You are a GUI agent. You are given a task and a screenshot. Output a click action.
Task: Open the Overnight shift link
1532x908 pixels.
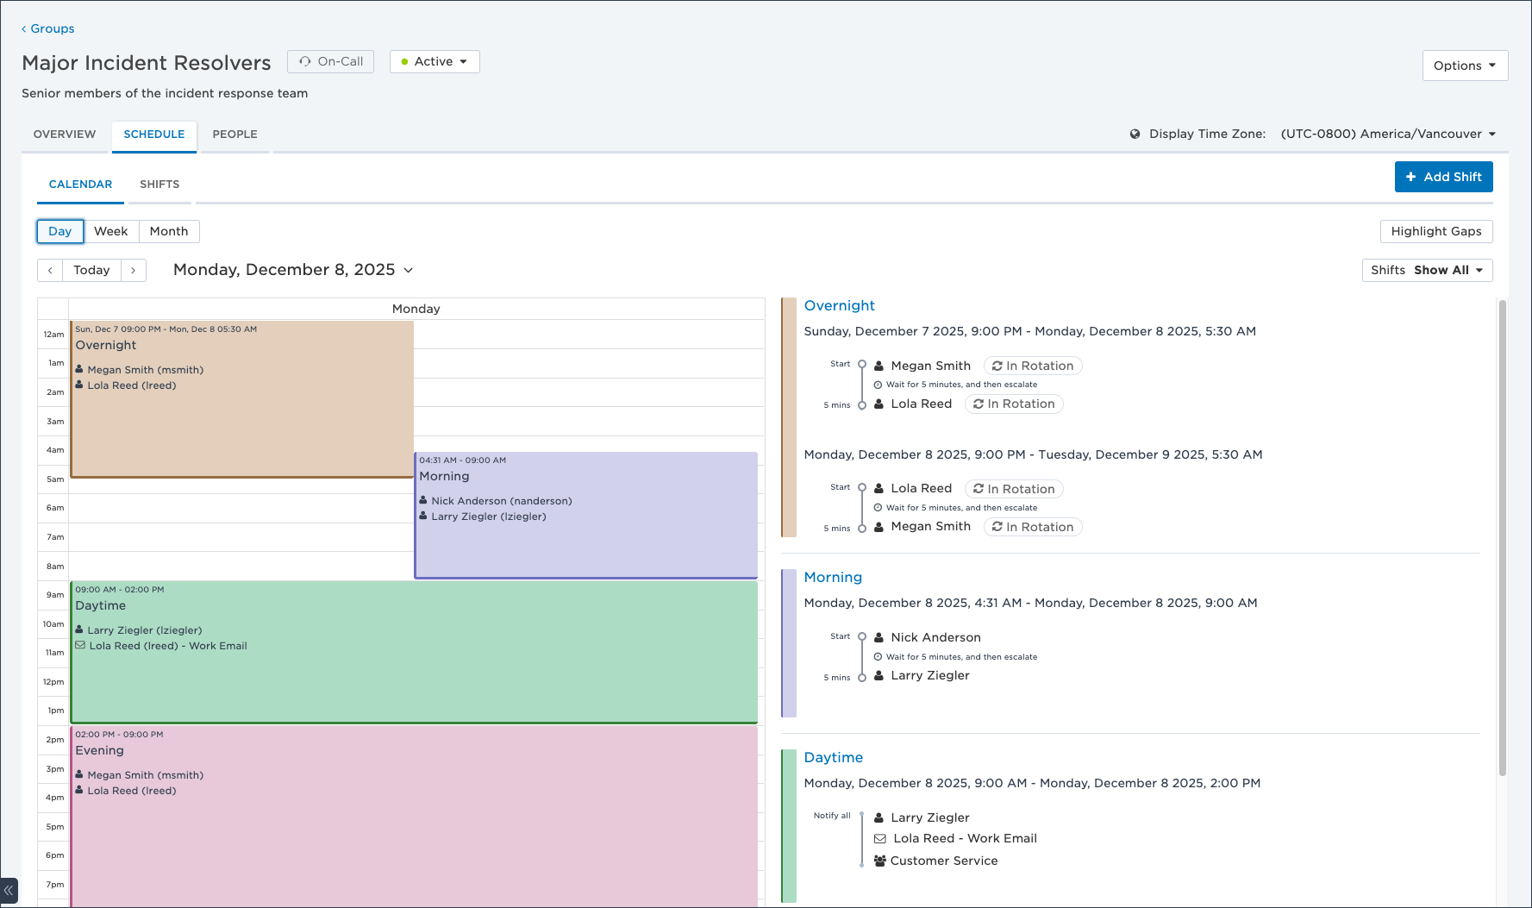(x=839, y=305)
